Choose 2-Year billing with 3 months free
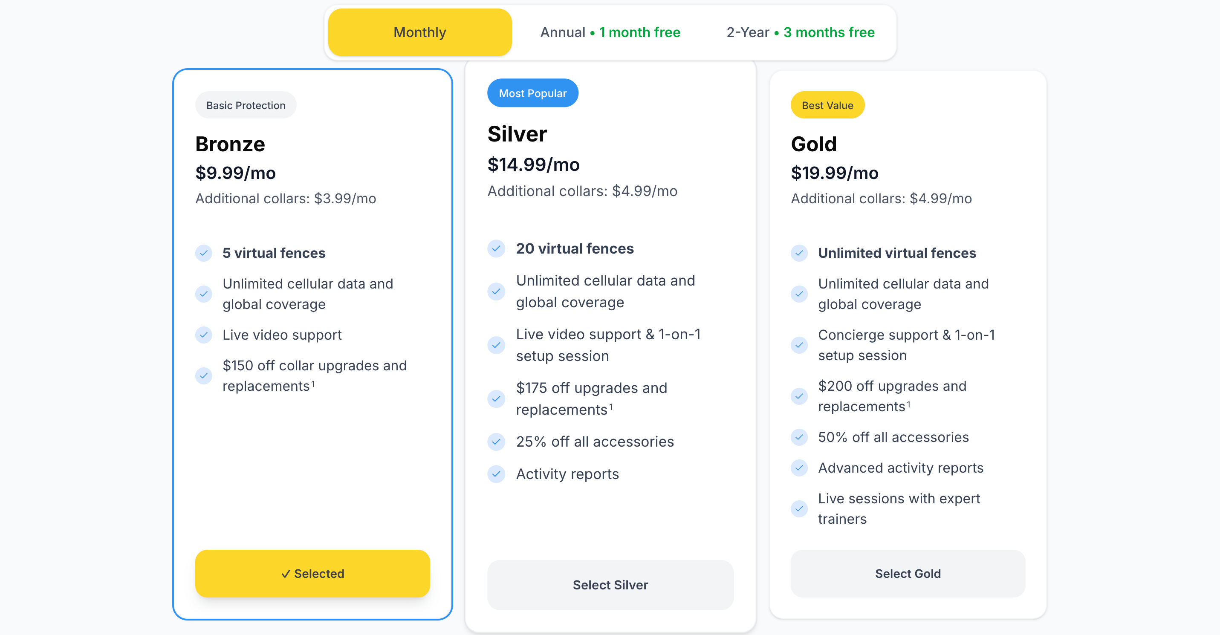Screen dimensions: 1220x635 [800, 32]
